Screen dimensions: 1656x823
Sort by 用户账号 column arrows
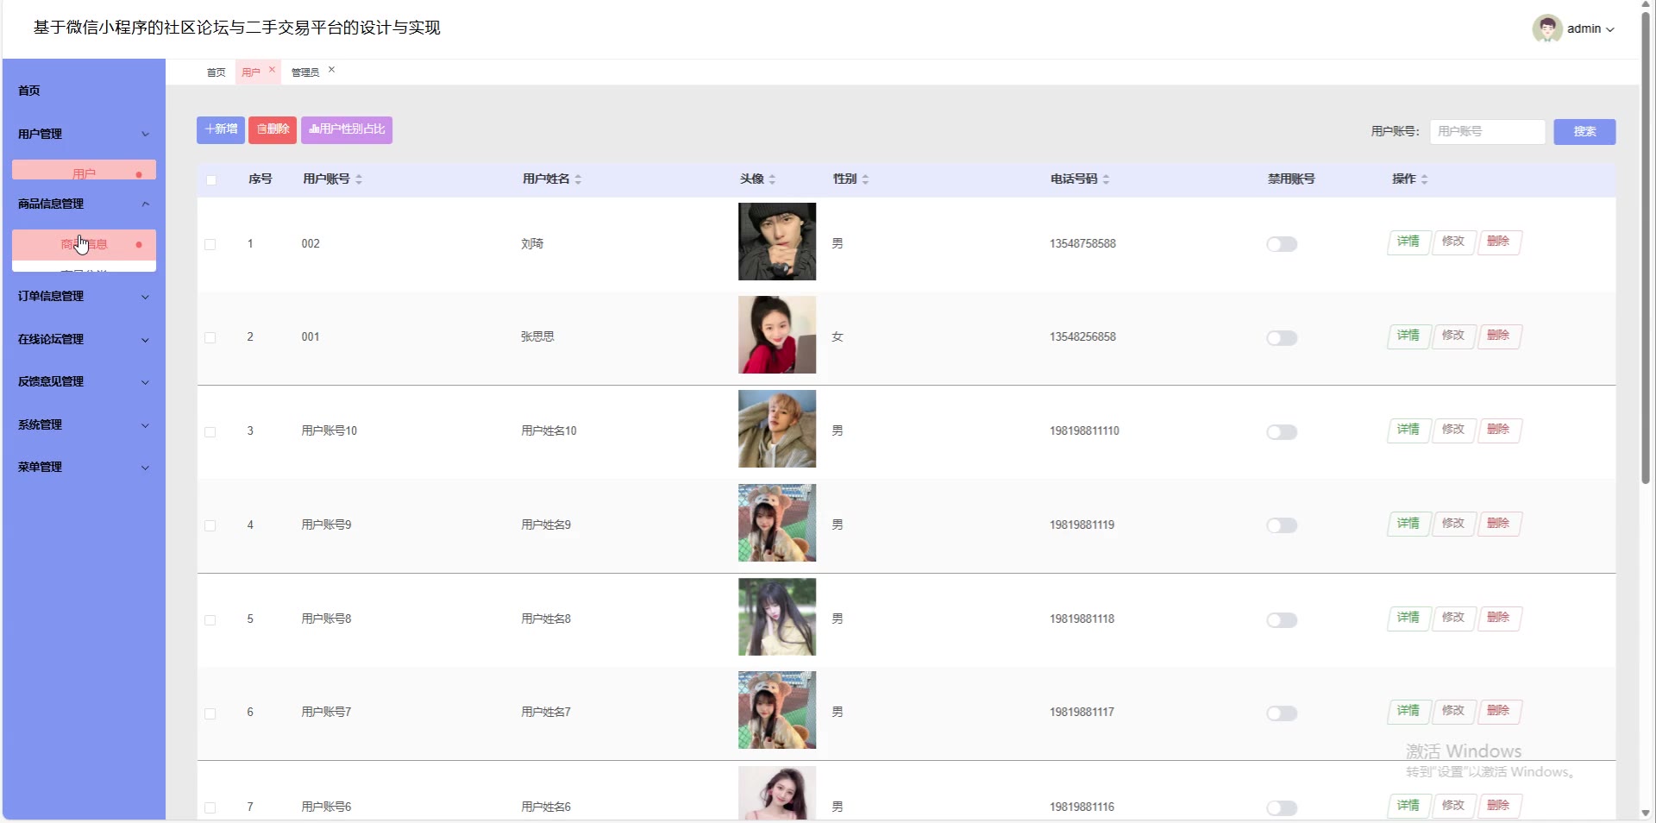359,179
